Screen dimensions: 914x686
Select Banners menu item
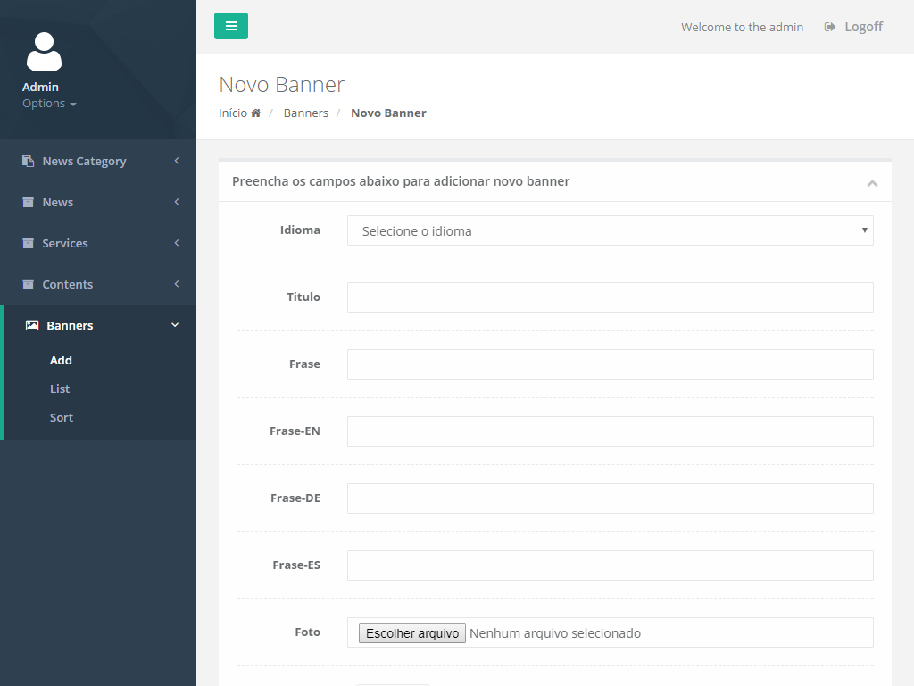click(x=98, y=325)
